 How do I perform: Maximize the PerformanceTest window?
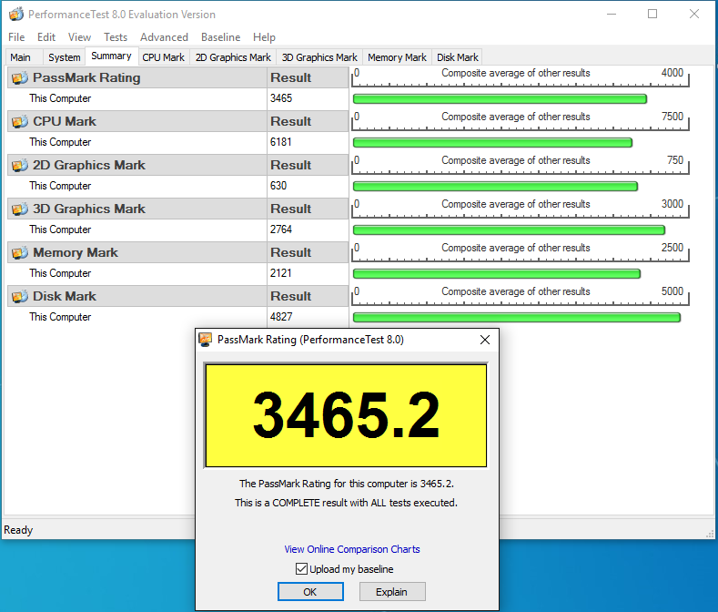point(652,14)
